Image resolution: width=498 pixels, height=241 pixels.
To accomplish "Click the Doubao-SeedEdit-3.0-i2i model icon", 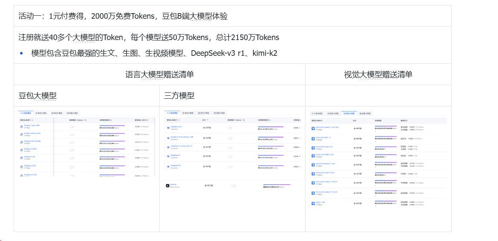I will click(x=313, y=155).
